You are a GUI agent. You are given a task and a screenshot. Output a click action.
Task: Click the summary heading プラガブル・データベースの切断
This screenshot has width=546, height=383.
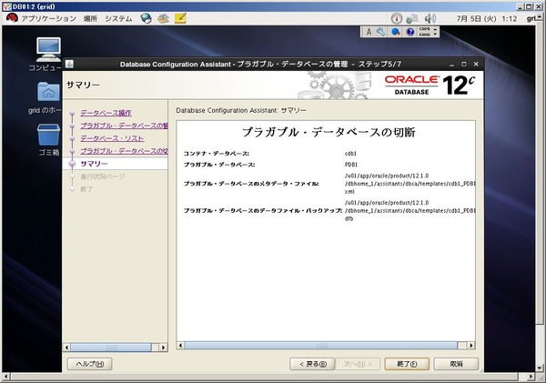click(x=329, y=132)
